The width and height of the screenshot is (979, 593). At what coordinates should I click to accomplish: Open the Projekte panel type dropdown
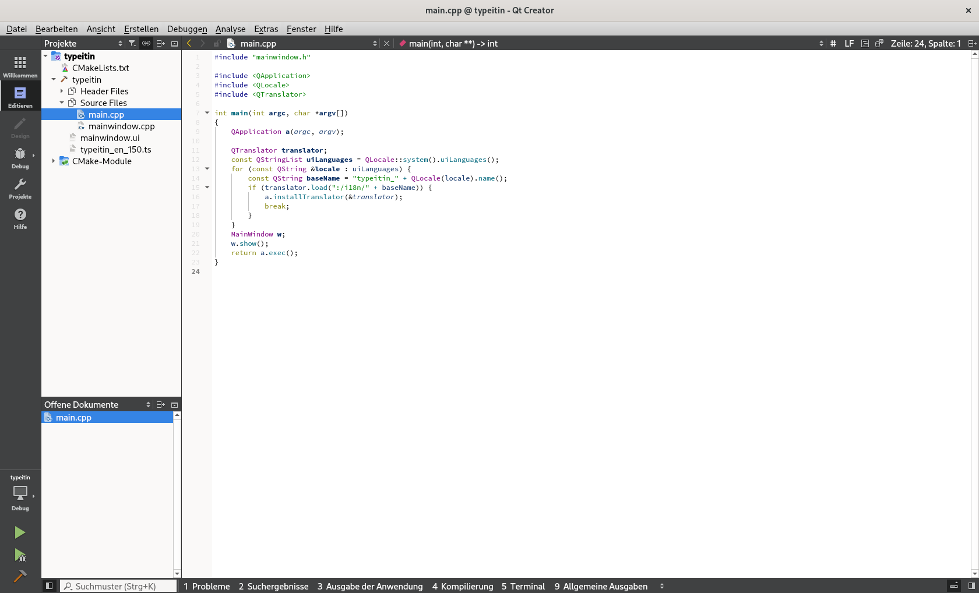pos(84,43)
